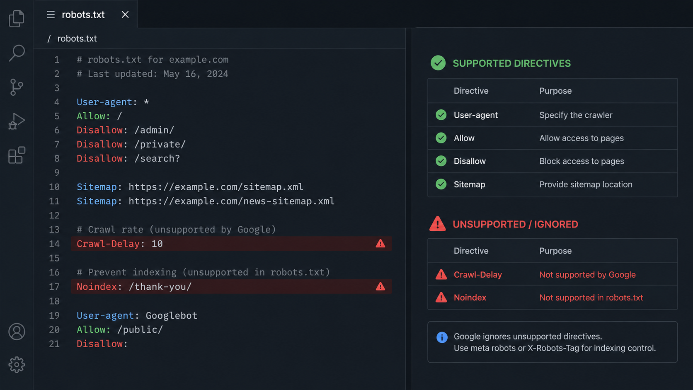Viewport: 693px width, 390px height.
Task: Open the Extensions blocks icon
Action: [17, 155]
